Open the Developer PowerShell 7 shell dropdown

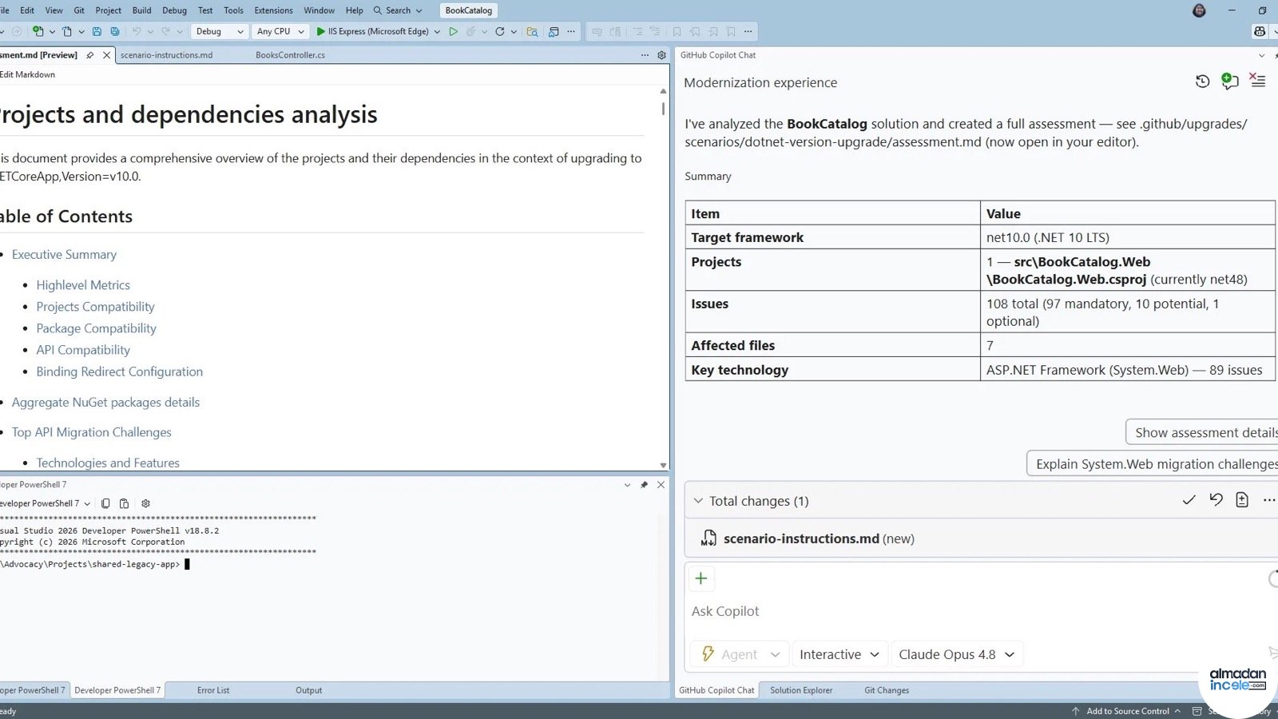pos(87,504)
